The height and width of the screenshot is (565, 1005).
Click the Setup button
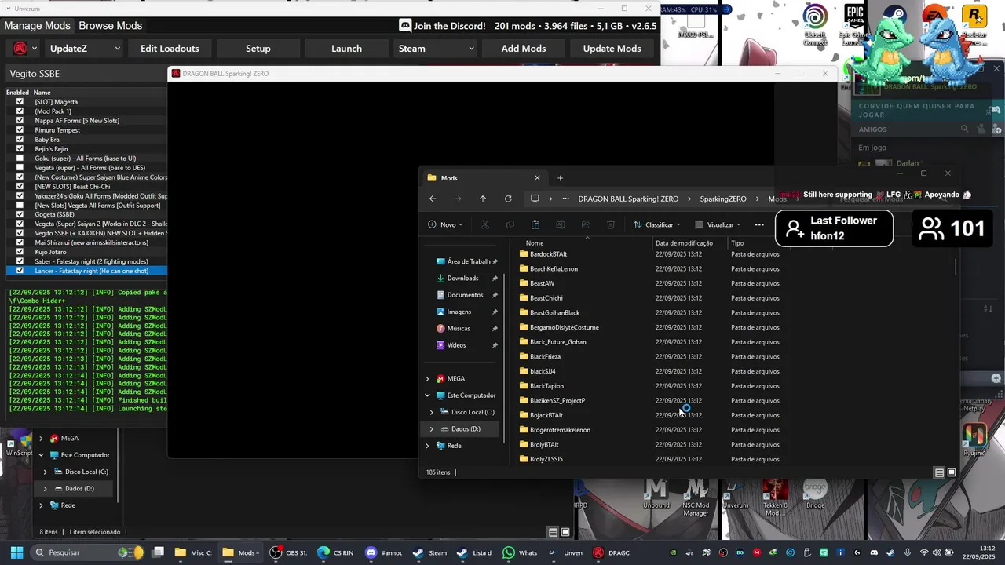point(258,49)
